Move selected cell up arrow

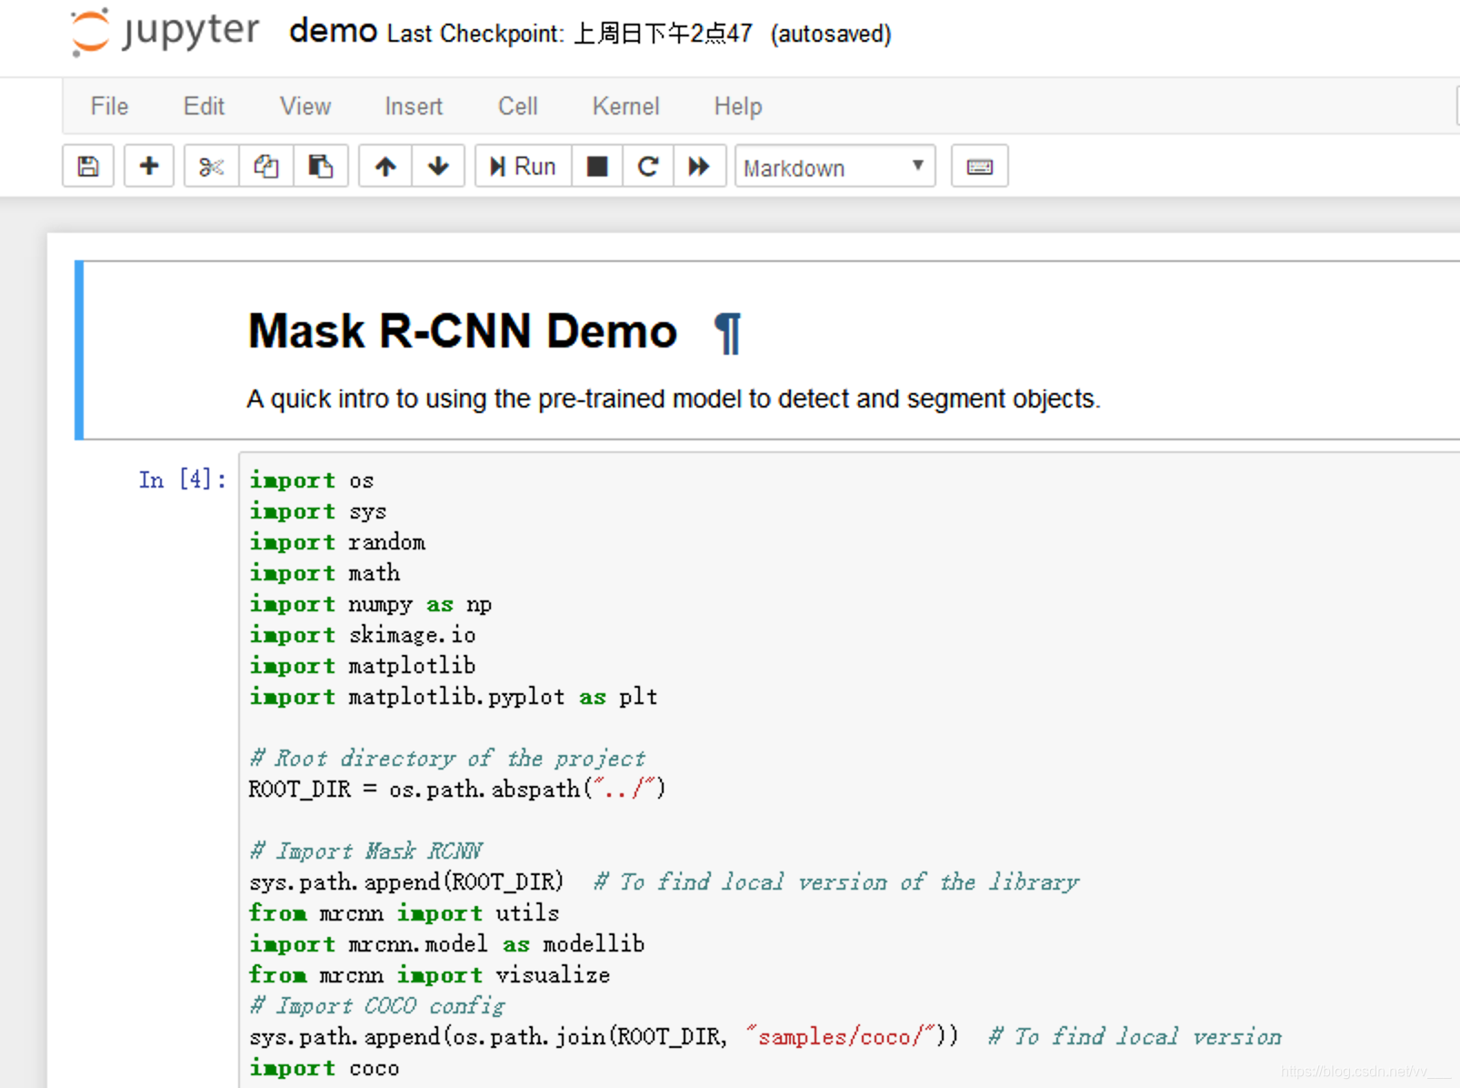385,166
